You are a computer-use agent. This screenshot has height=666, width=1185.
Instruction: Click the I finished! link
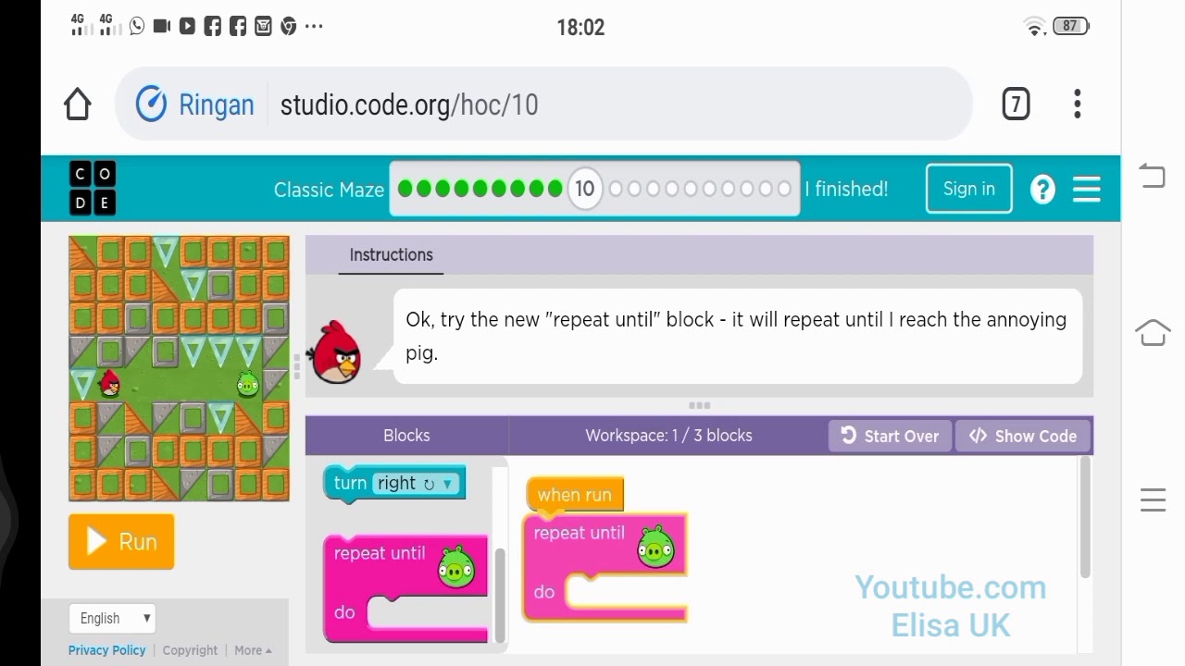tap(846, 189)
